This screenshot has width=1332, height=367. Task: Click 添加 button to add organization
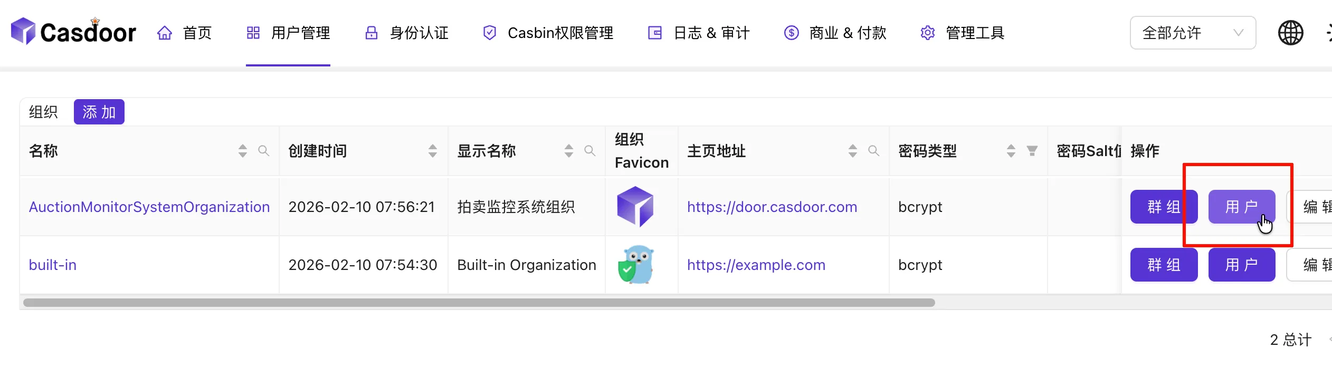[x=99, y=112]
